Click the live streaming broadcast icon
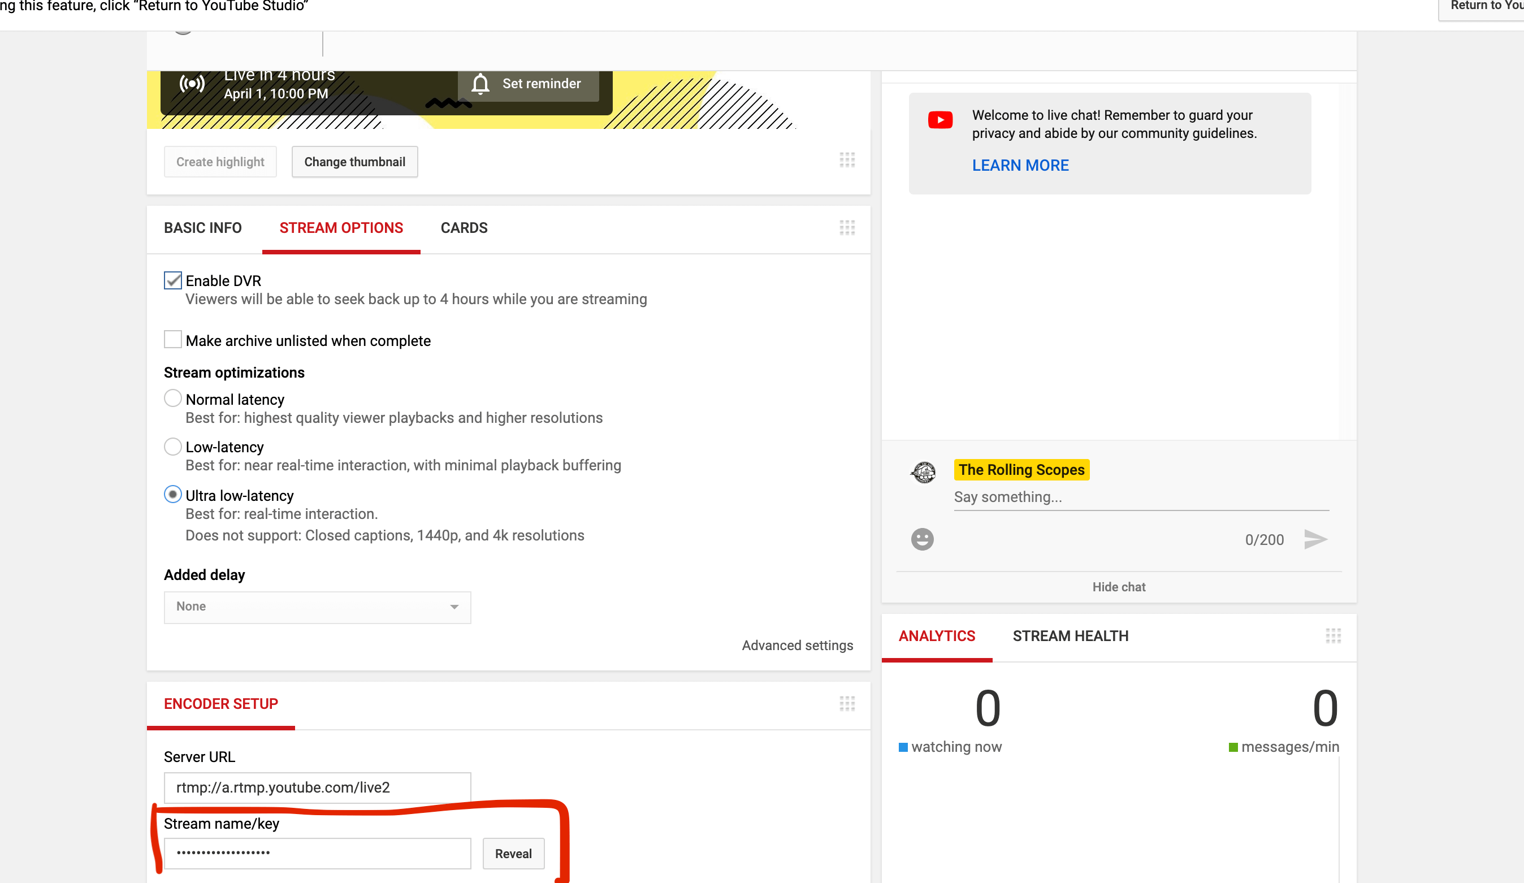This screenshot has height=883, width=1524. point(192,83)
